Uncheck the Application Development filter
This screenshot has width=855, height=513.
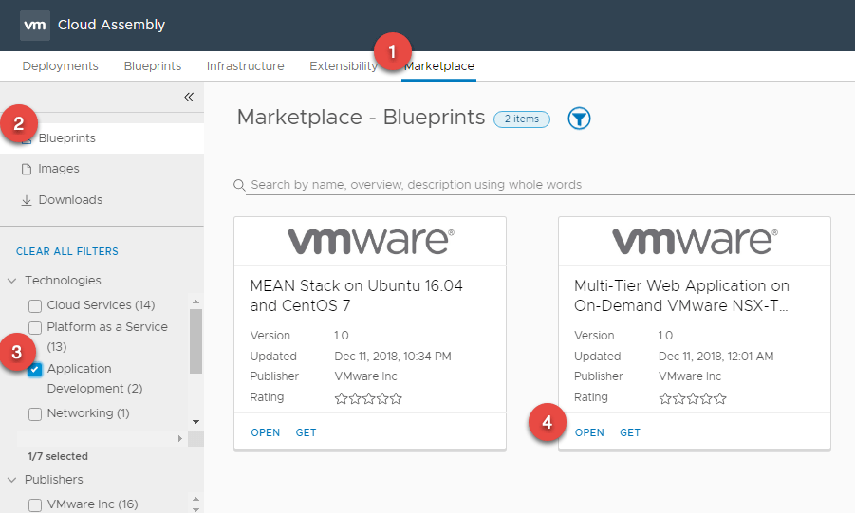[x=35, y=370]
